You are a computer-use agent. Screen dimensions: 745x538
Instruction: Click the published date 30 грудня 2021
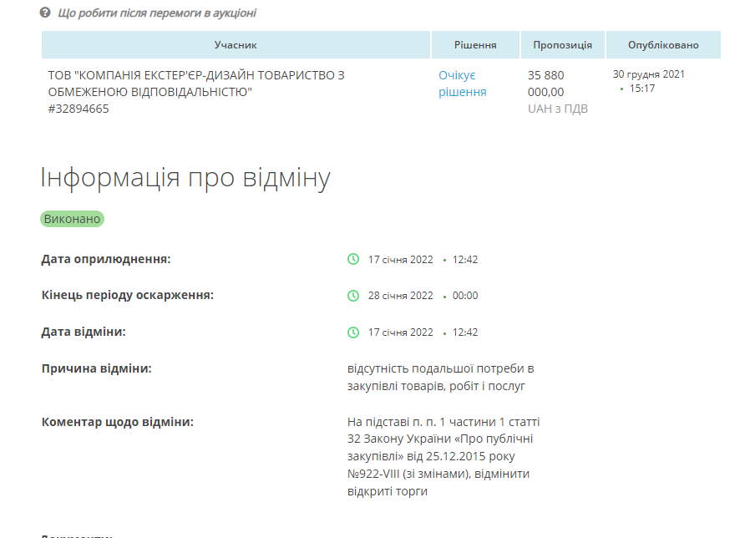point(649,74)
